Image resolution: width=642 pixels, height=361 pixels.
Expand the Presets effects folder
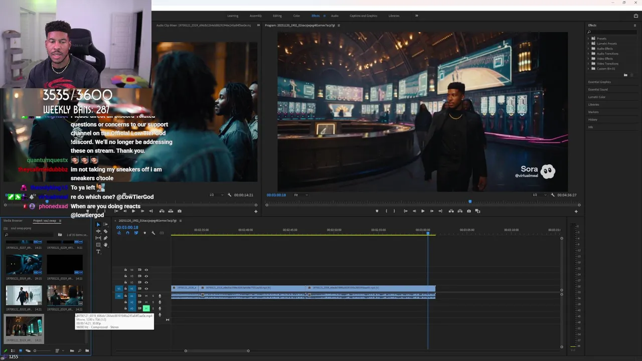click(588, 39)
